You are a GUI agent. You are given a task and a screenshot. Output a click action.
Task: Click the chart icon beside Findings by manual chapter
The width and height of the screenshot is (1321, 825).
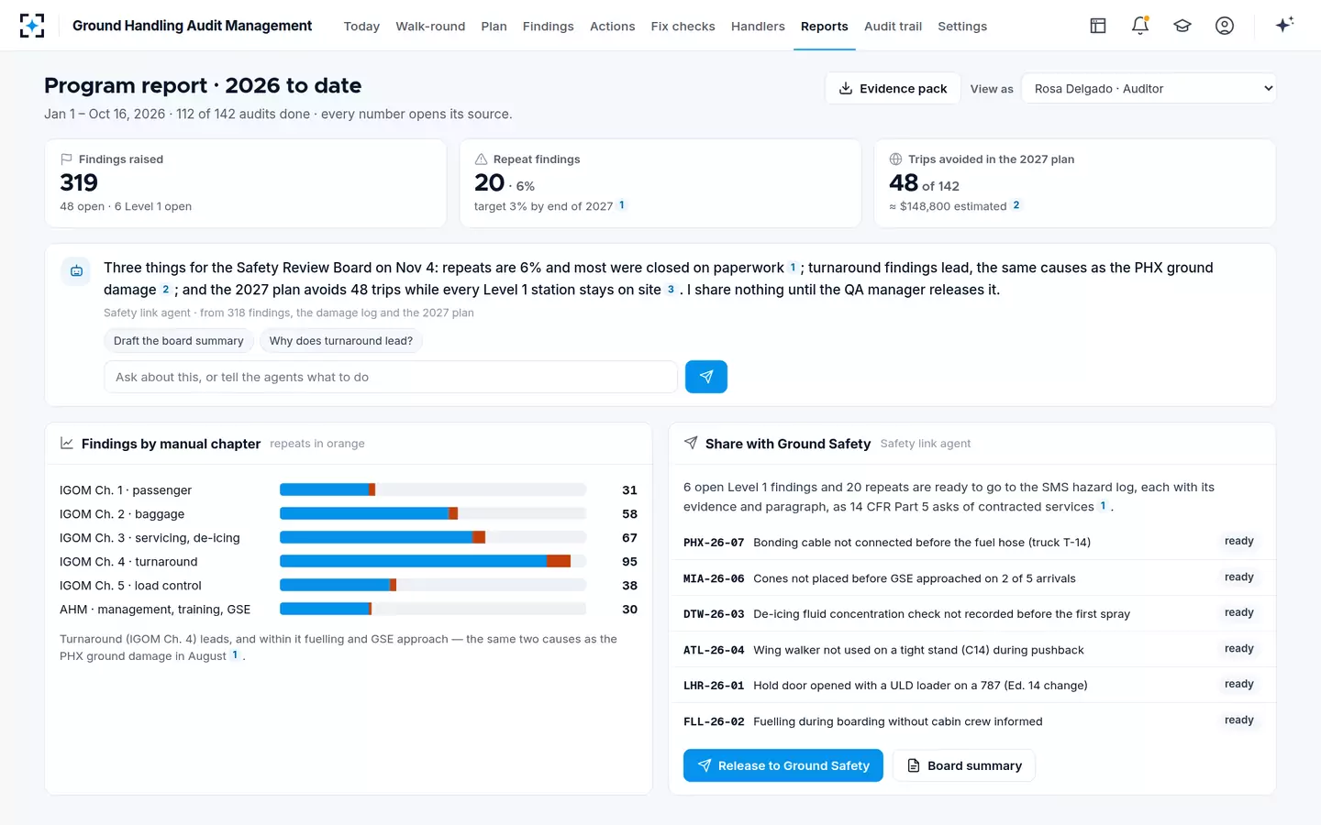click(x=67, y=444)
